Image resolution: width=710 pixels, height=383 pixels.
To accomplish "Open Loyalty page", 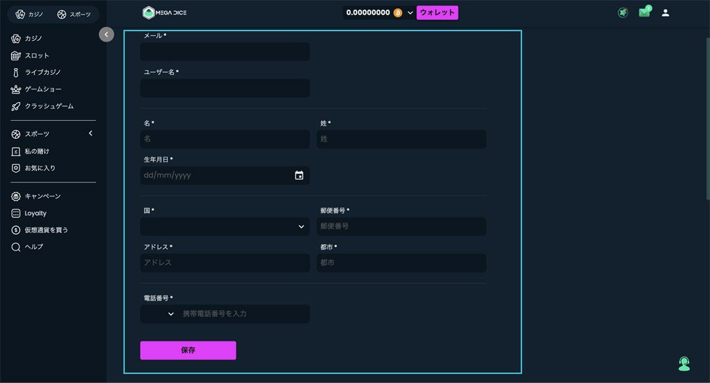I will (28, 213).
